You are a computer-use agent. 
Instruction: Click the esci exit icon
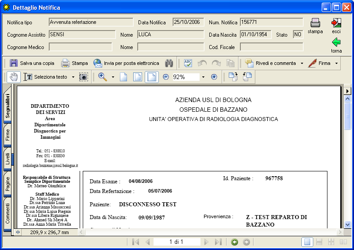pos(336,23)
